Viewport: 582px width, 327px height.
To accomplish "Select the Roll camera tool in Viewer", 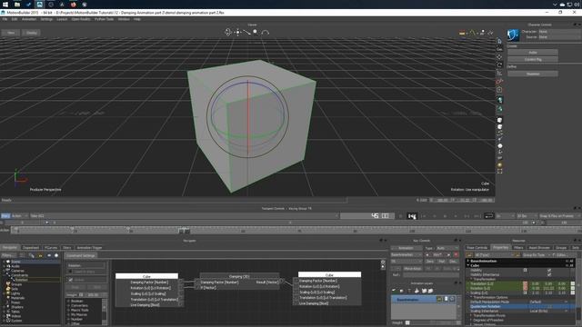I will tap(265, 33).
